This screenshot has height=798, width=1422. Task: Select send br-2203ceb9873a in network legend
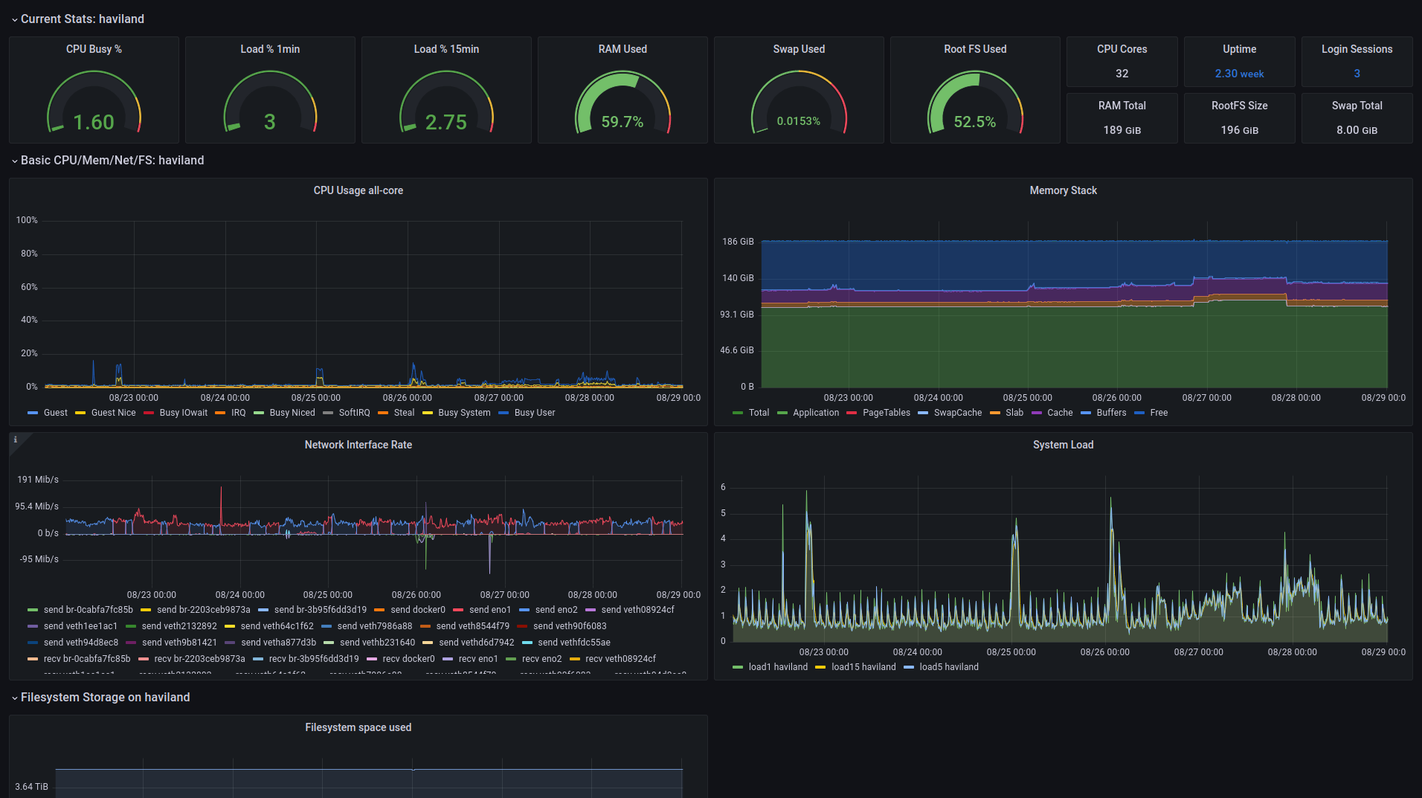tap(203, 610)
